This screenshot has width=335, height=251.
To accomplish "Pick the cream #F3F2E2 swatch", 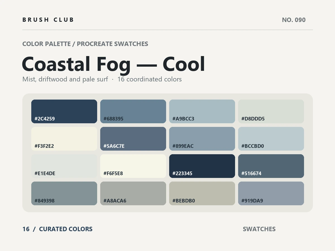I will (x=64, y=139).
